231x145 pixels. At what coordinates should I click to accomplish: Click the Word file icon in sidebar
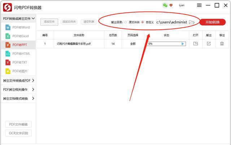(8, 27)
